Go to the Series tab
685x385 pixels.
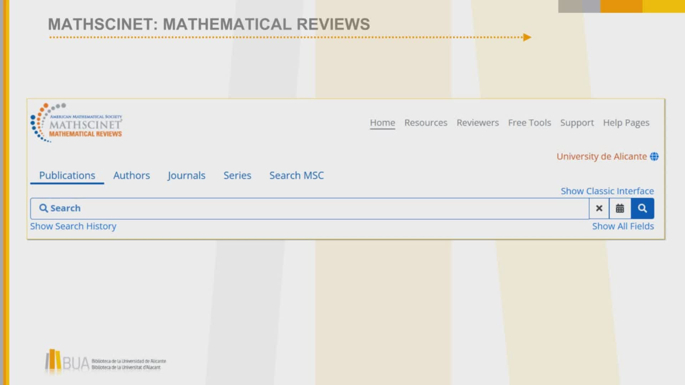click(237, 175)
